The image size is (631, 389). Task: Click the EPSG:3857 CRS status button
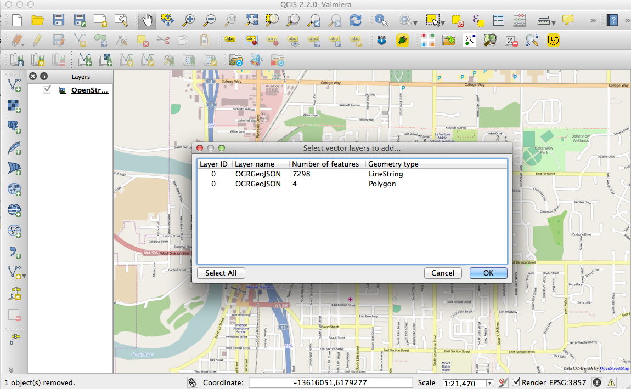click(x=568, y=382)
